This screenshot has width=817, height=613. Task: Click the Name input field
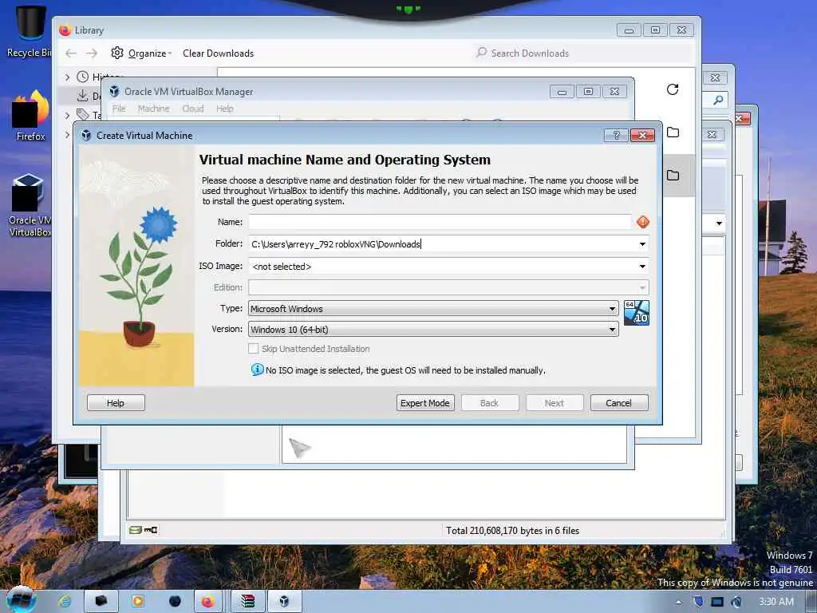[x=440, y=222]
